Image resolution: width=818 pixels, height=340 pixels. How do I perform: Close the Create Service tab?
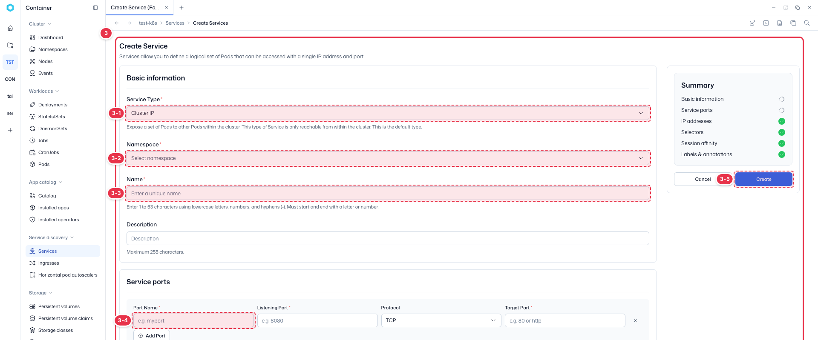[167, 8]
